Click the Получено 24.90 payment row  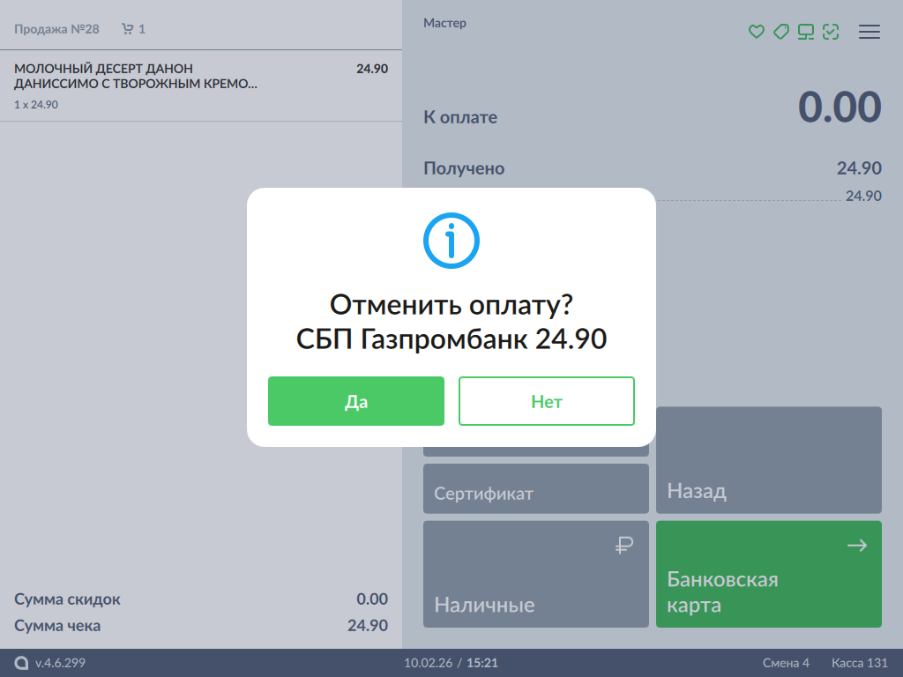653,168
